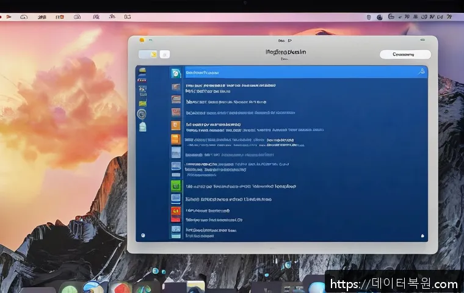The width and height of the screenshot is (464, 293).
Task: Click the red icon near list bottom
Action: point(176,211)
